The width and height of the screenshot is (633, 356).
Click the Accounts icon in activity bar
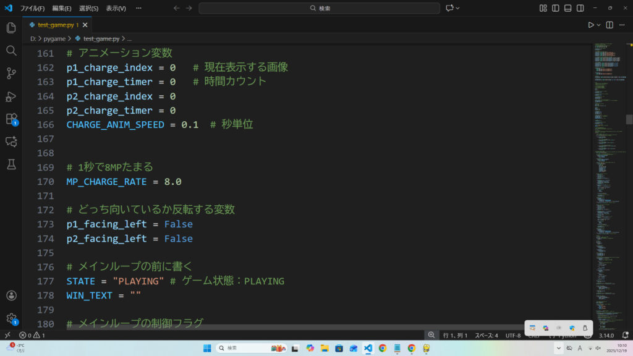point(11,296)
